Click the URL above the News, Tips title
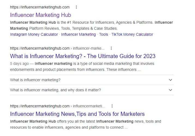The width and height of the screenshot is (195, 136). (x=40, y=106)
